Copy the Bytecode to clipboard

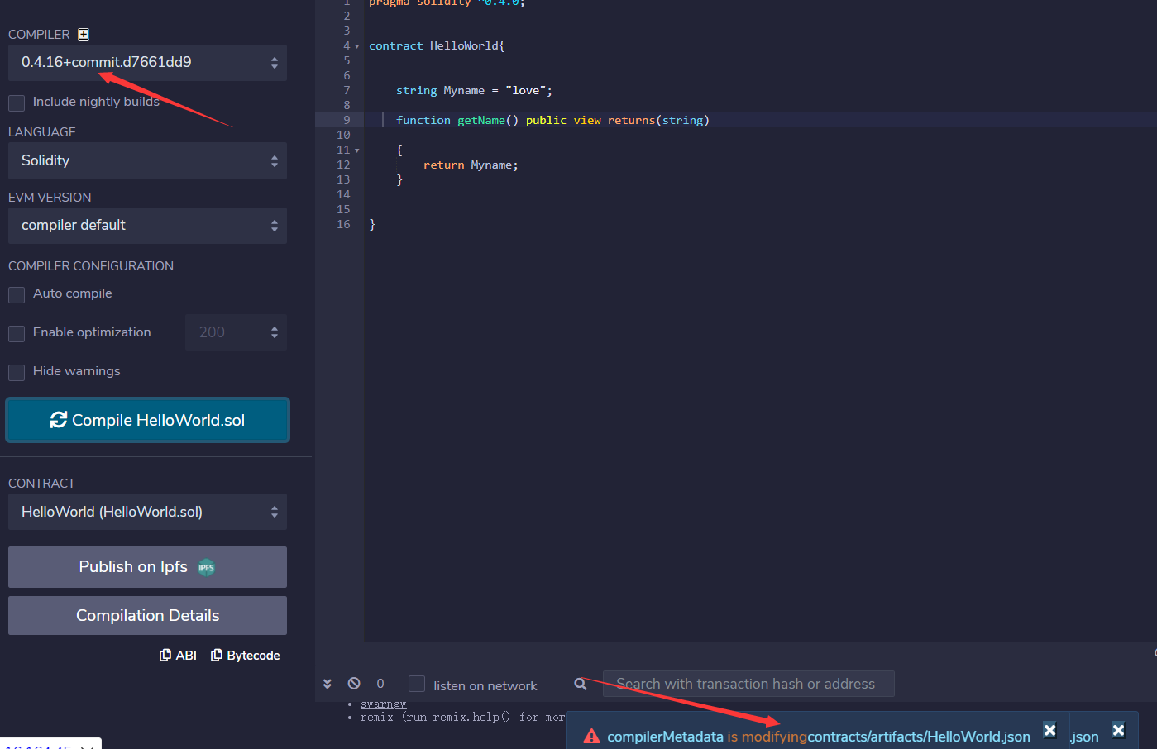point(245,655)
